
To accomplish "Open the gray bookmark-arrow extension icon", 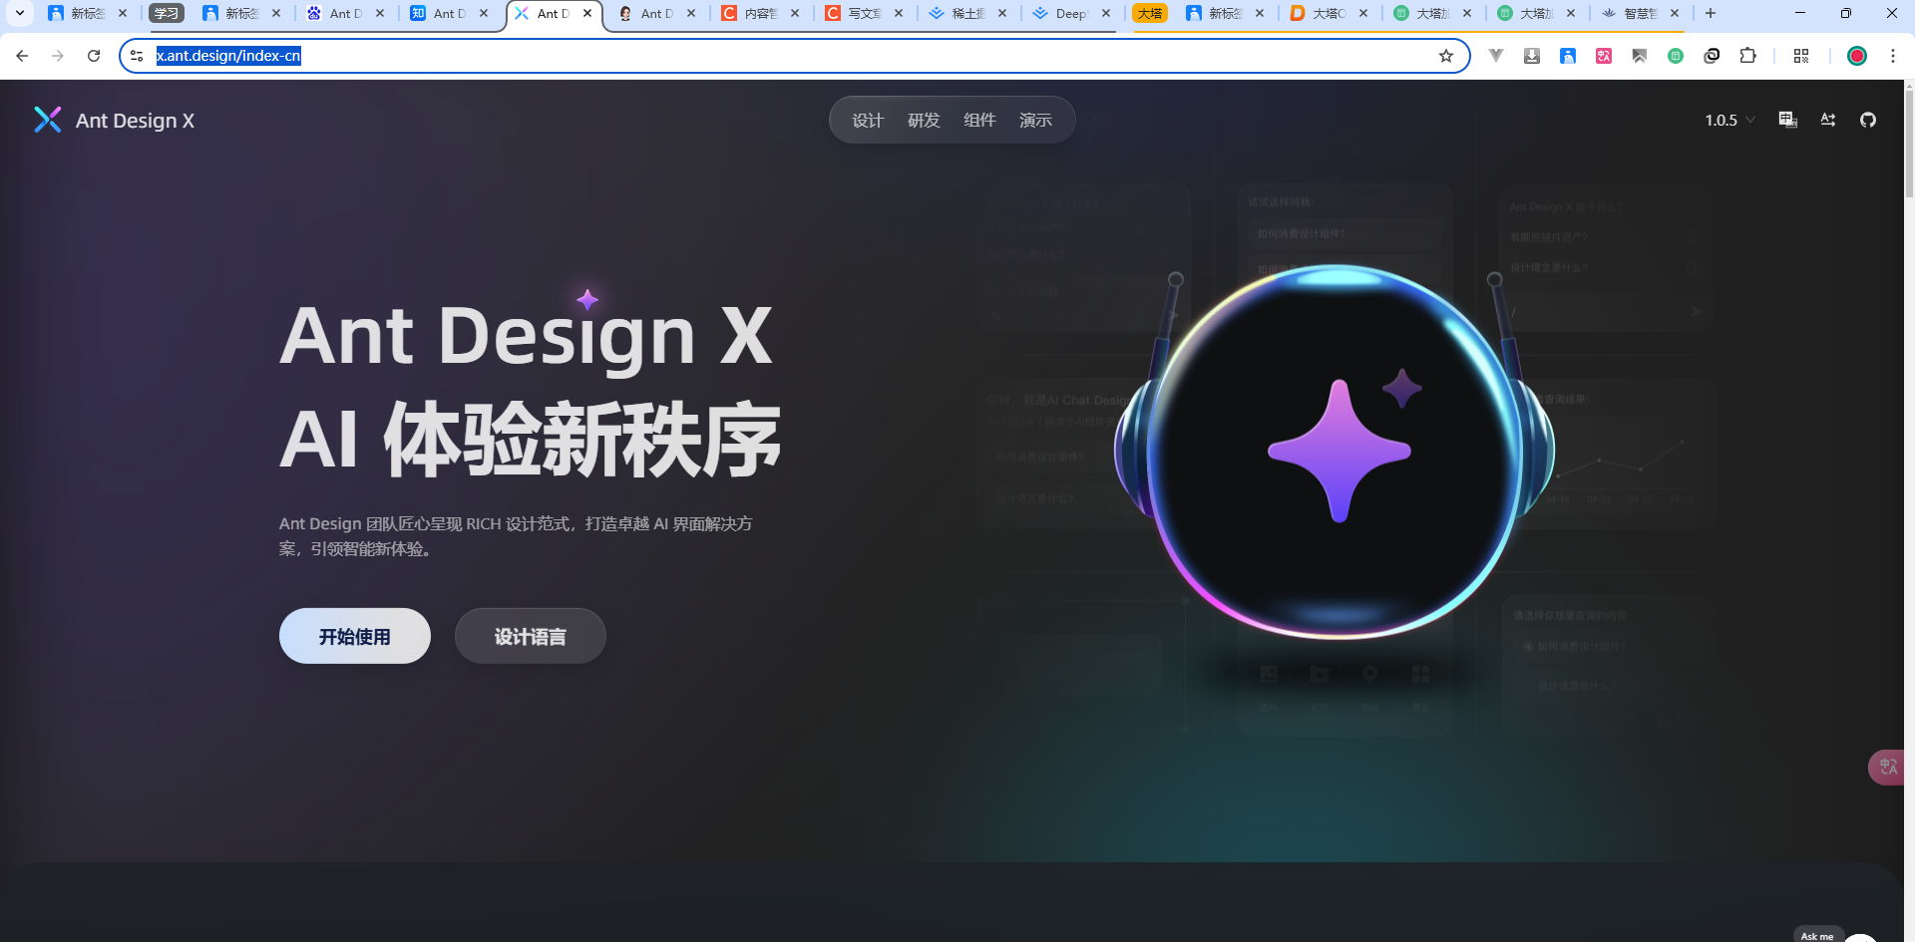I will pyautogui.click(x=1640, y=56).
